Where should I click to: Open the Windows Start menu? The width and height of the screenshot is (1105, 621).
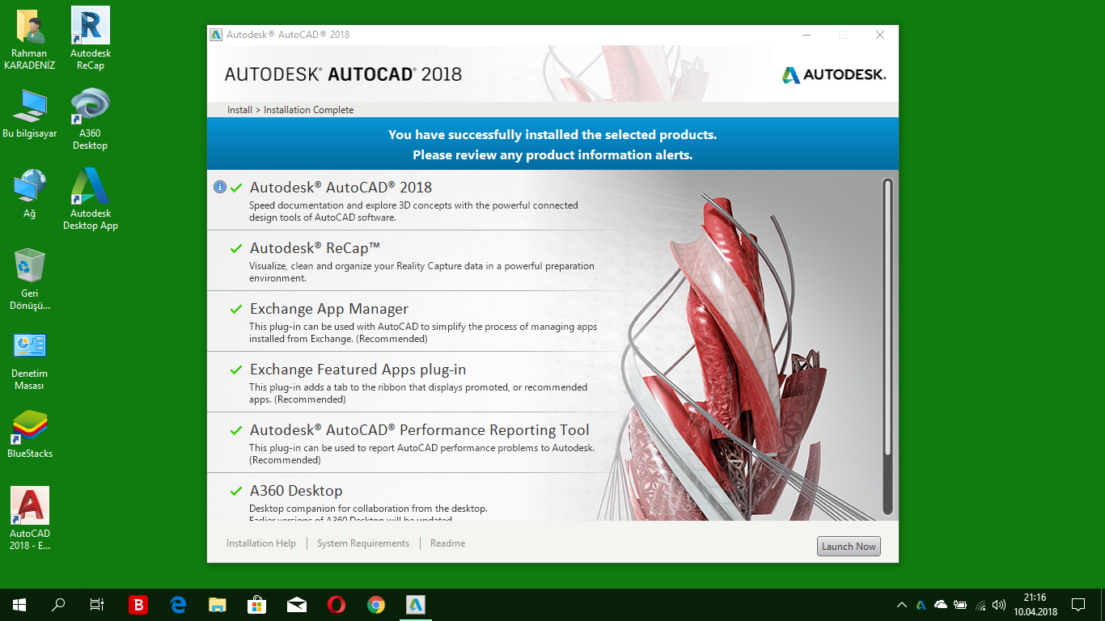pos(19,605)
